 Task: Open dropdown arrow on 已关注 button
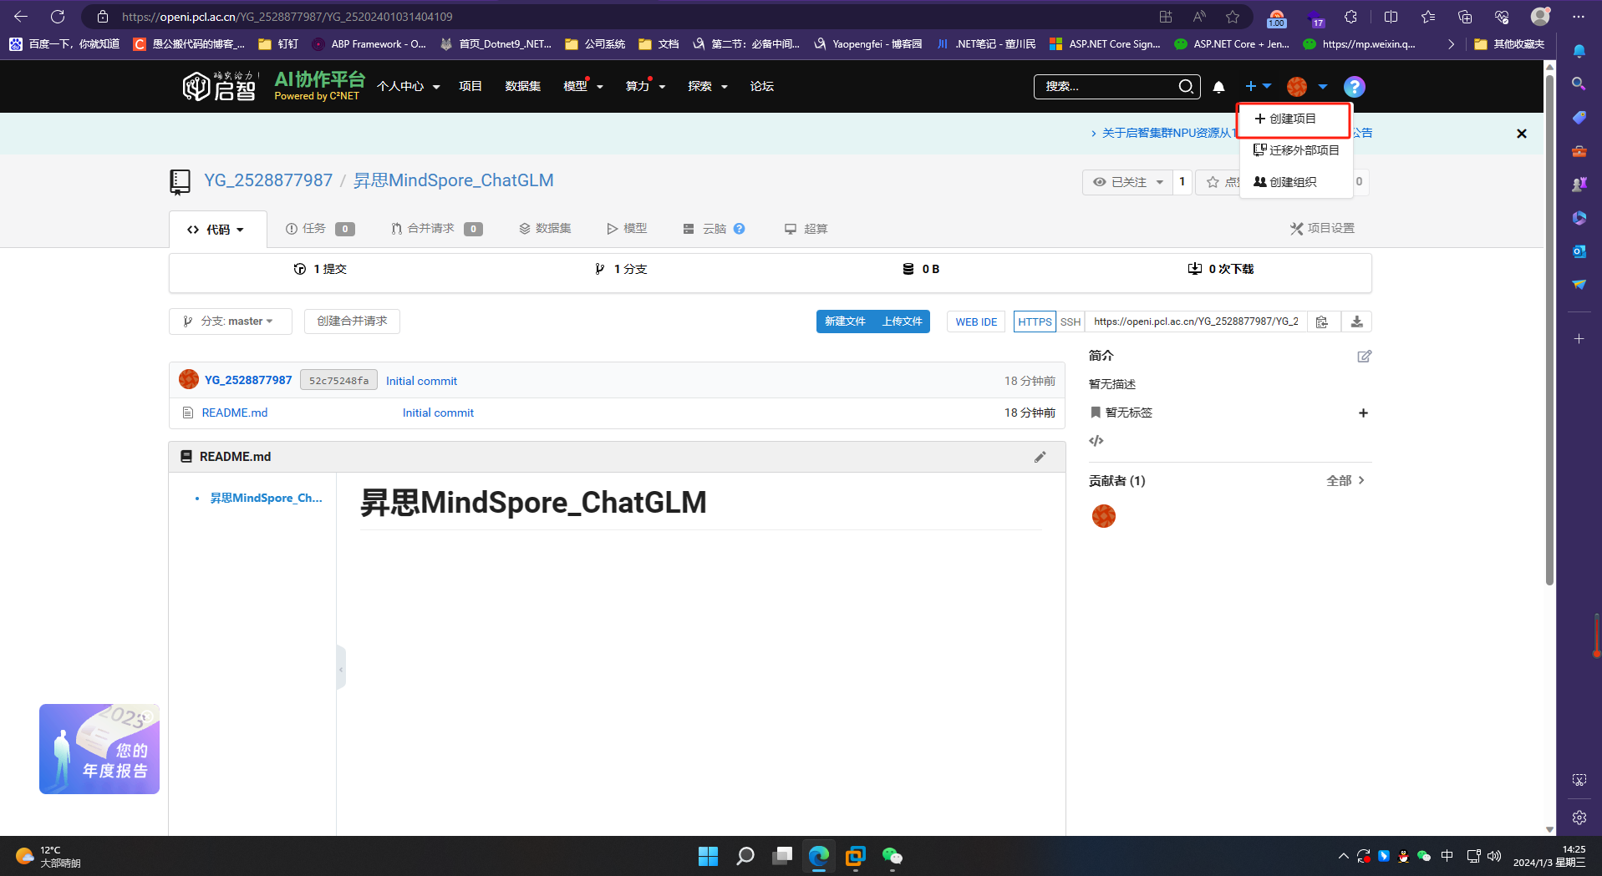pos(1160,182)
